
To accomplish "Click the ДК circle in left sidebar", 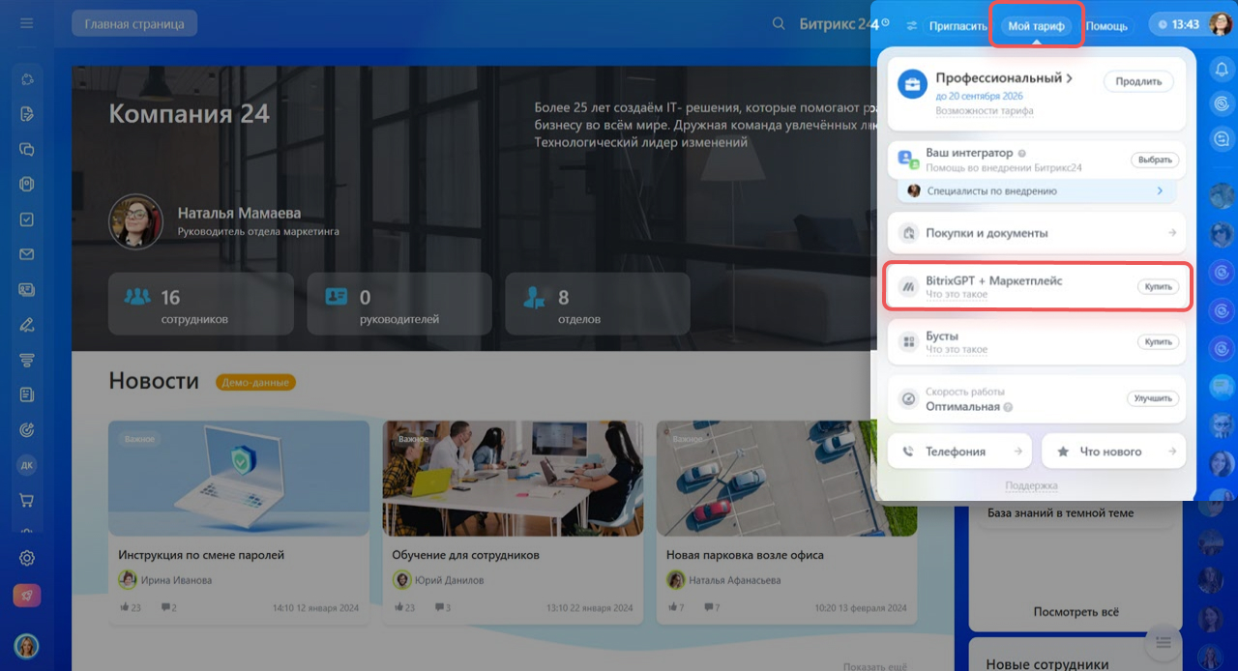I will point(27,465).
